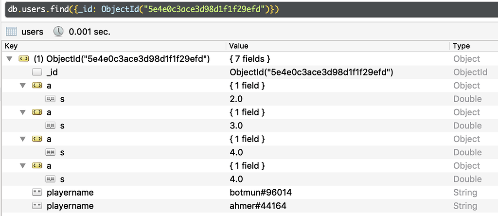This screenshot has height=216, width=498.
Task: Select the ahmer#44164 value cell
Action: pos(258,206)
